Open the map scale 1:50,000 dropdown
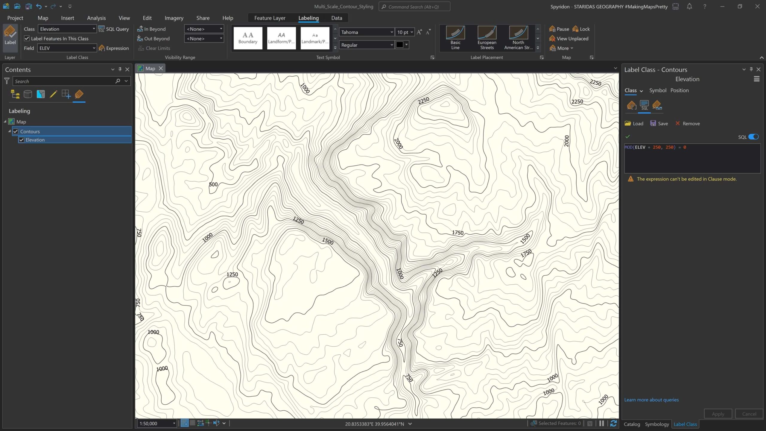Viewport: 766px width, 431px height. coord(174,424)
